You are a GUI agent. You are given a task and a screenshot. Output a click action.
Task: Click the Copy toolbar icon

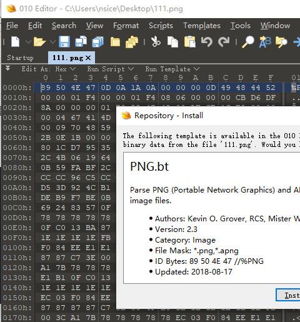[x=173, y=42]
